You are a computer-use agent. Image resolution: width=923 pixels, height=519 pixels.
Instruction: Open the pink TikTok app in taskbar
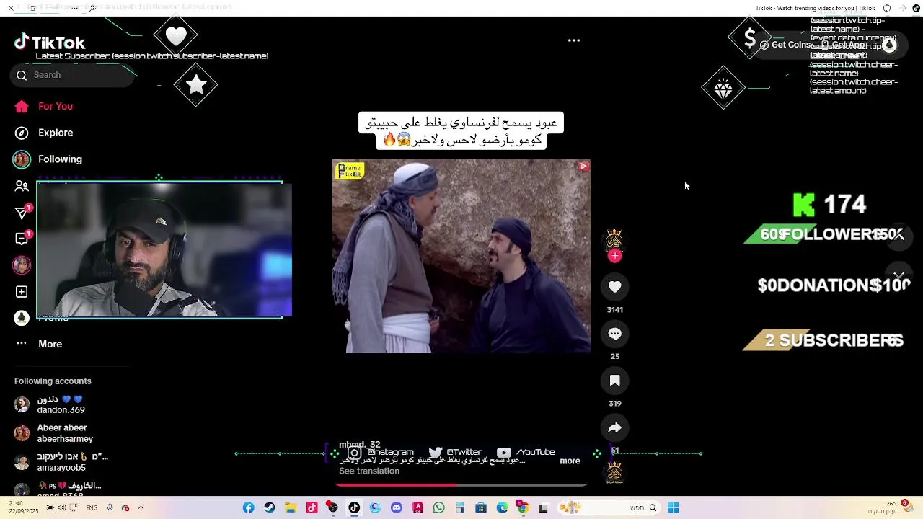pos(312,508)
